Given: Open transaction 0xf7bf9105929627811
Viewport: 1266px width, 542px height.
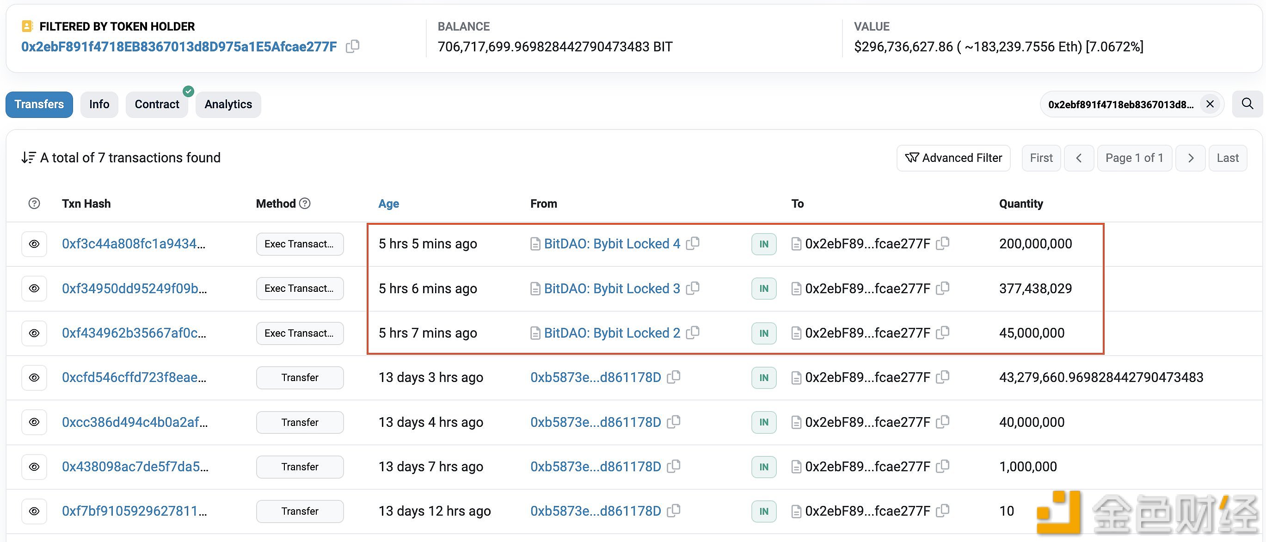Looking at the screenshot, I should tap(134, 511).
